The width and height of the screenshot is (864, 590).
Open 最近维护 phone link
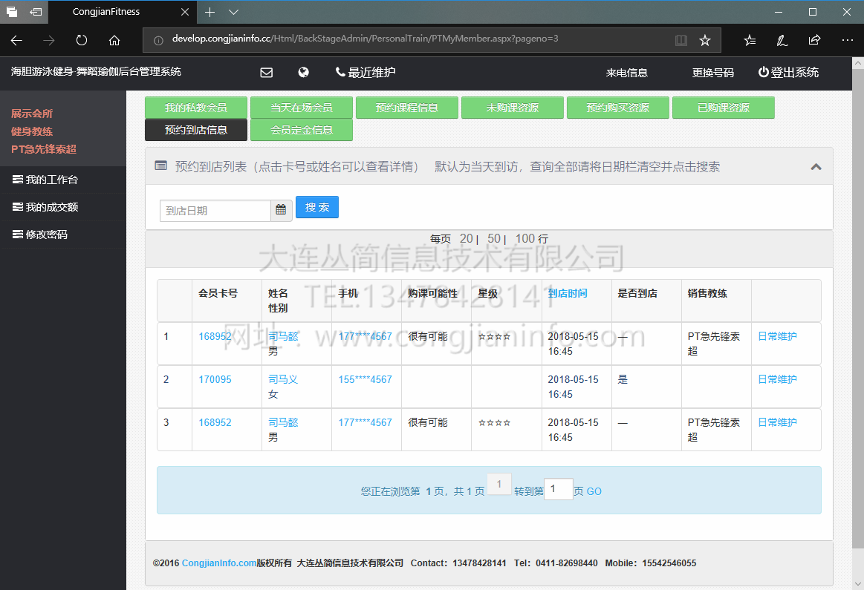pos(366,72)
